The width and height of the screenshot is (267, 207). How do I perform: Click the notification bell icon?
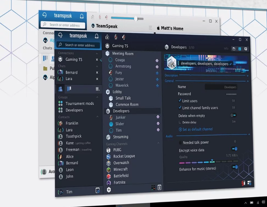point(96,36)
